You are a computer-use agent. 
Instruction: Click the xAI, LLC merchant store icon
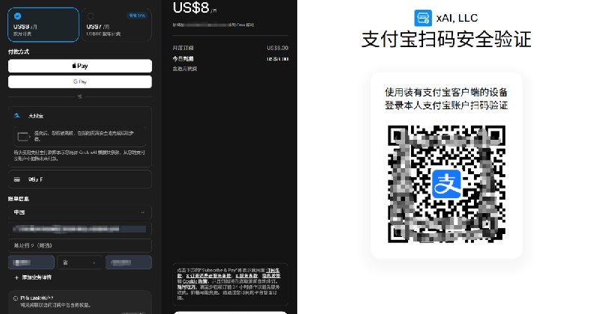coord(423,18)
